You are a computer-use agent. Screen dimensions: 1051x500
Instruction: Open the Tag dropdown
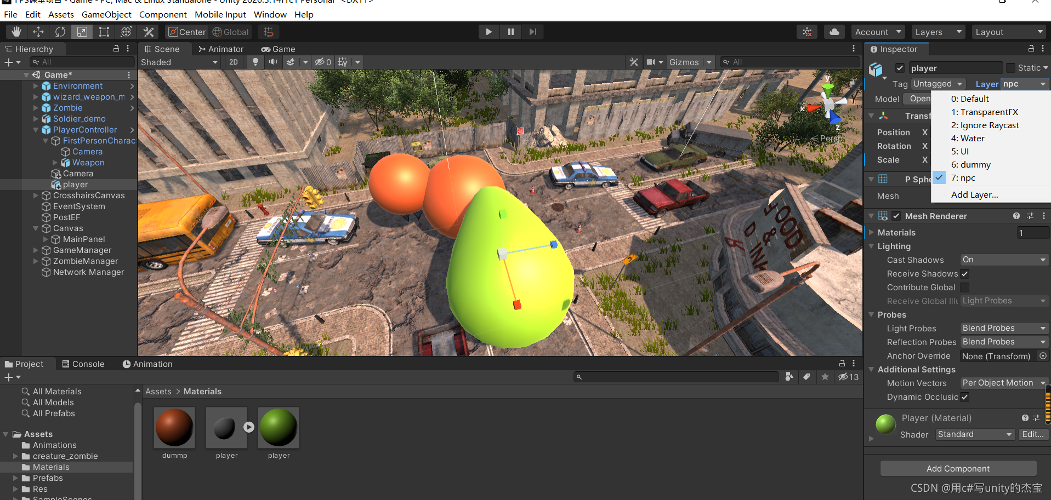(938, 84)
